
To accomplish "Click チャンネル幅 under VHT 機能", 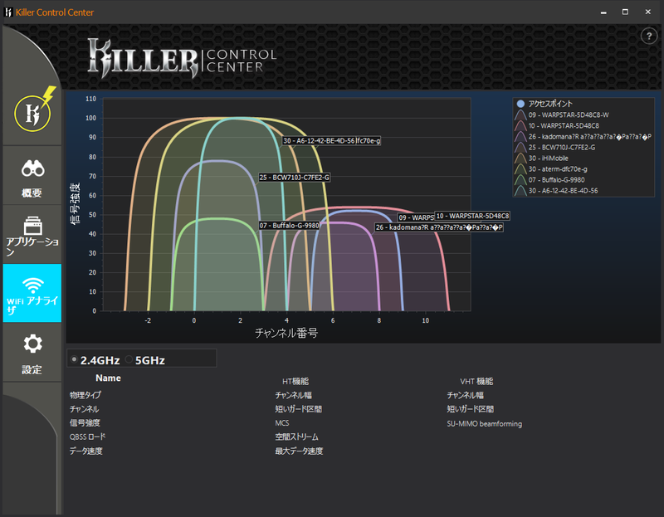I will pos(466,396).
